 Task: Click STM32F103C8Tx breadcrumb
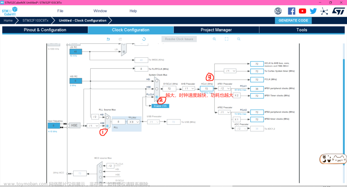[x=35, y=20]
